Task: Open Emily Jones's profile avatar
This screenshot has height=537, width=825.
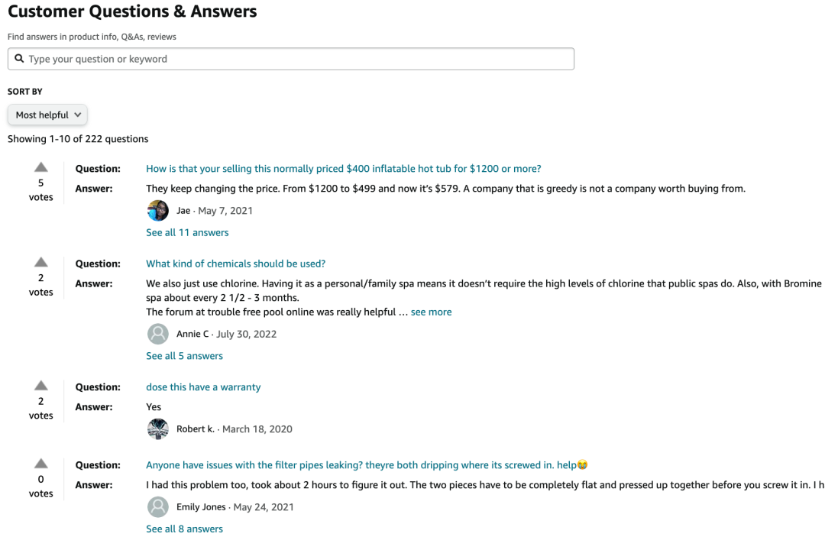Action: [158, 507]
